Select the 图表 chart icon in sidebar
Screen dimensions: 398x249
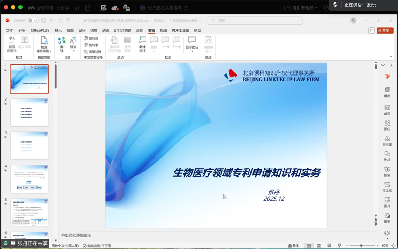[x=387, y=217]
